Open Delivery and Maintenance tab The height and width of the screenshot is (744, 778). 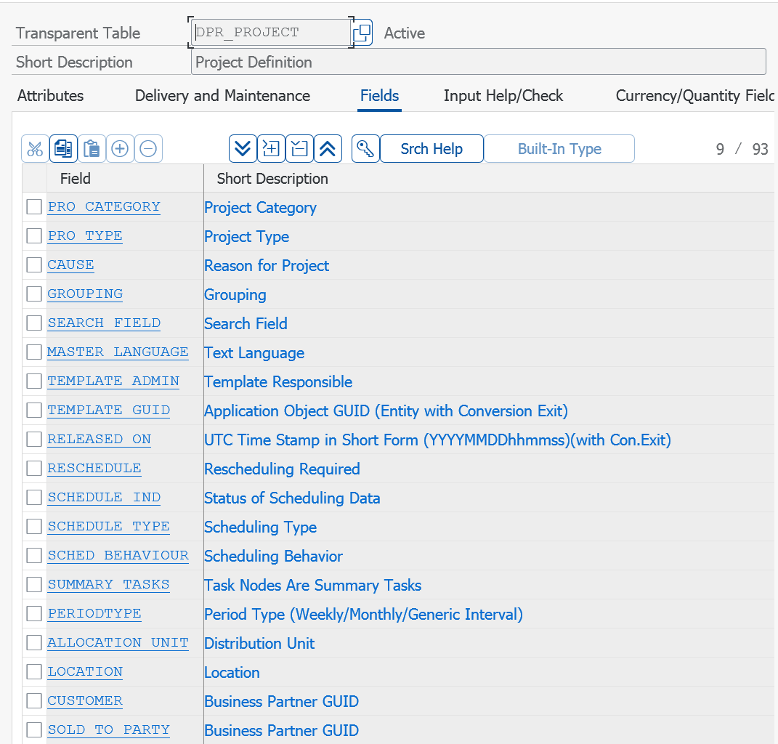click(222, 95)
